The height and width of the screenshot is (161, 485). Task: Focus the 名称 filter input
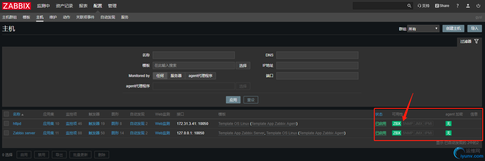(194, 55)
